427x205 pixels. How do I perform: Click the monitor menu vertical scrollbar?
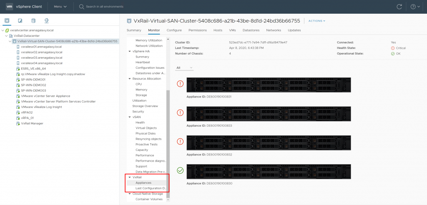(x=168, y=144)
